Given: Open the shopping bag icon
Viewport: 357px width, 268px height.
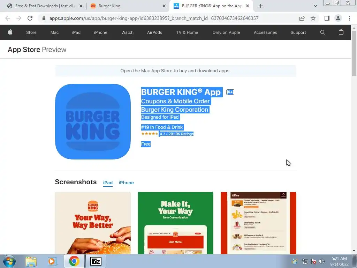Looking at the screenshot, I should pyautogui.click(x=341, y=32).
